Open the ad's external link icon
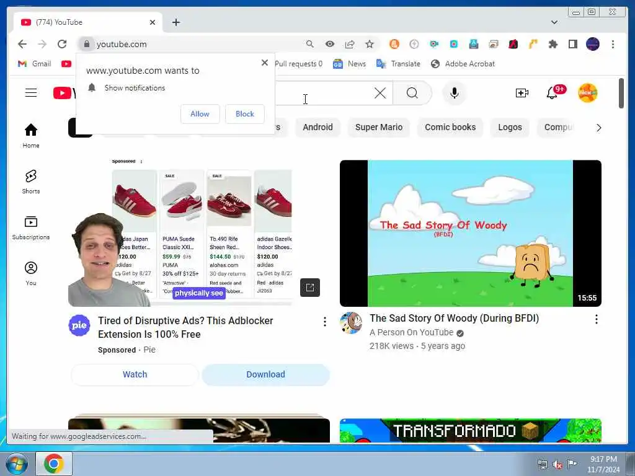635x476 pixels. [310, 288]
